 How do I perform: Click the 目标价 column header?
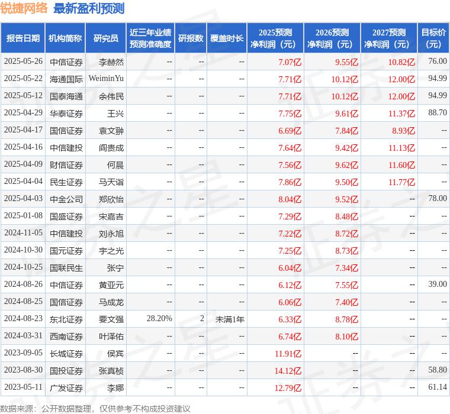433,38
